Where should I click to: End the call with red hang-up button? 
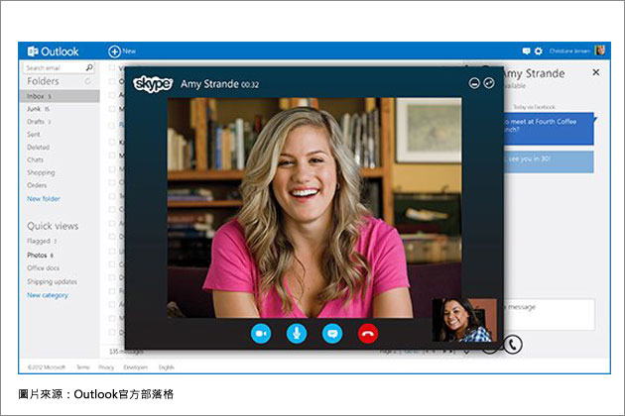(368, 334)
